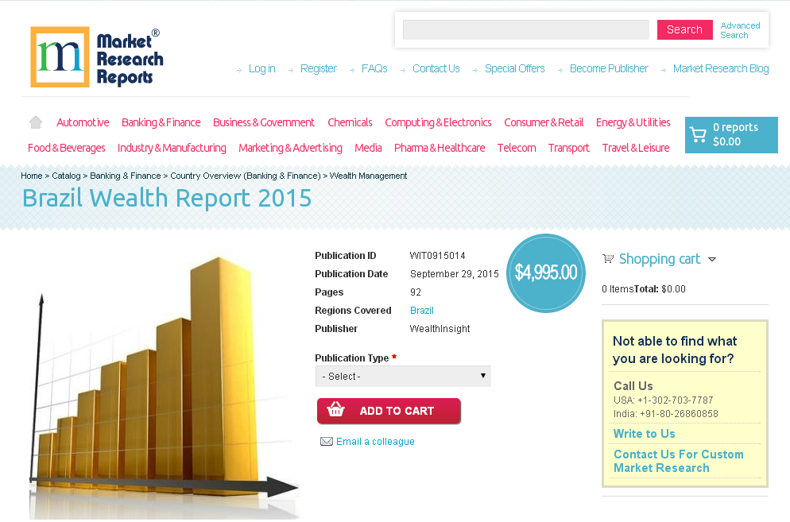Select the Food & Beverages category
Screen dimensions: 790x522
(x=67, y=148)
